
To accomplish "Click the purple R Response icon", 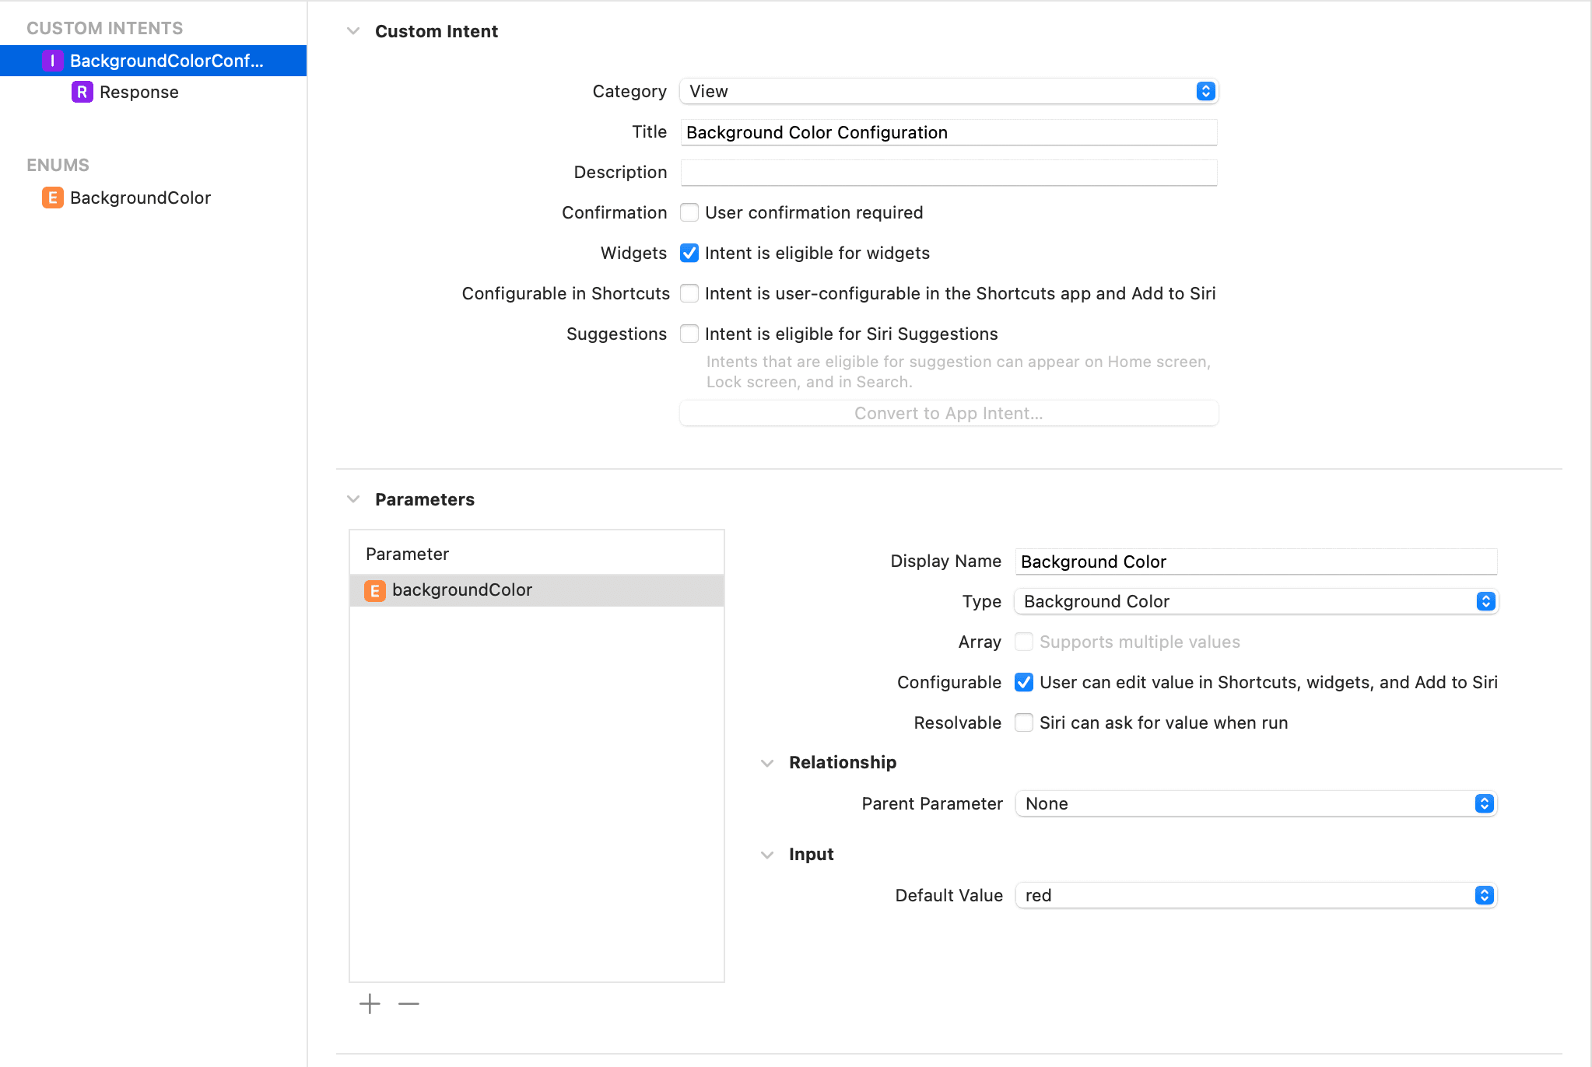I will point(82,92).
